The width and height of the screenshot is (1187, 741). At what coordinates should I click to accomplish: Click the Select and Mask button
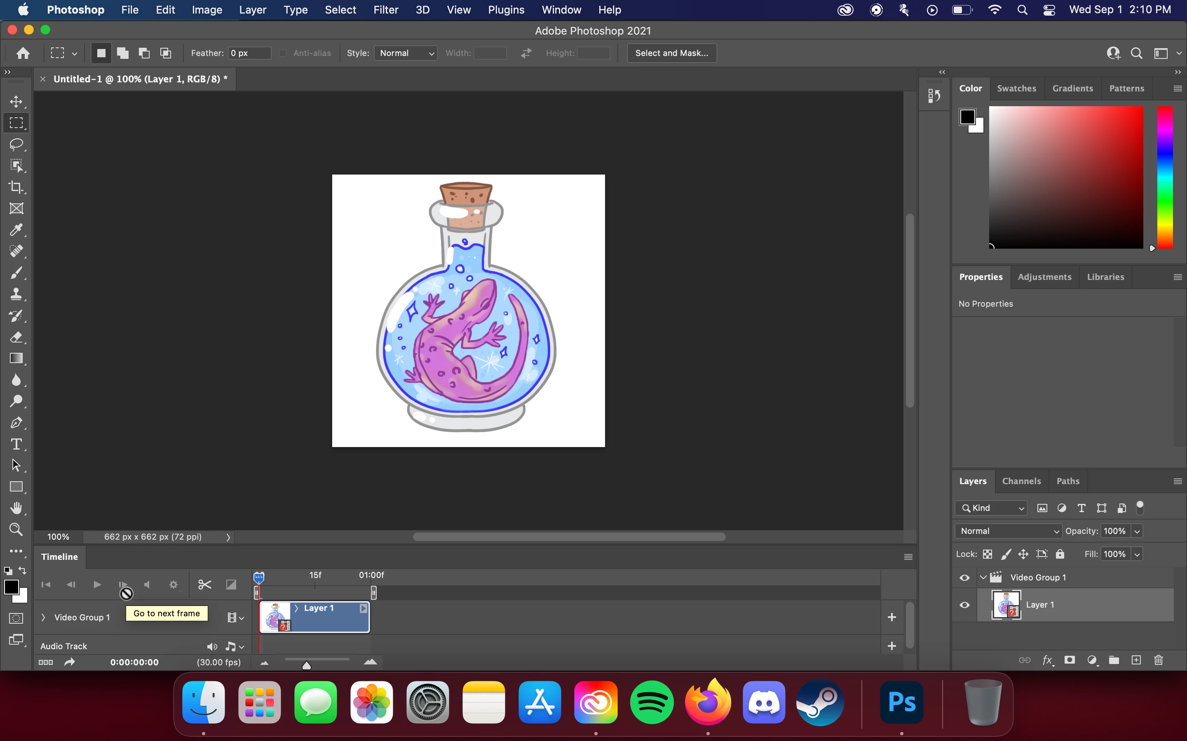tap(671, 53)
